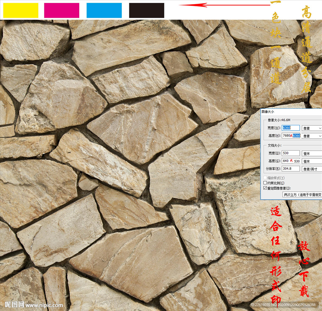322x311 pixels.
Task: Click the cyan color block
Action: [104, 10]
